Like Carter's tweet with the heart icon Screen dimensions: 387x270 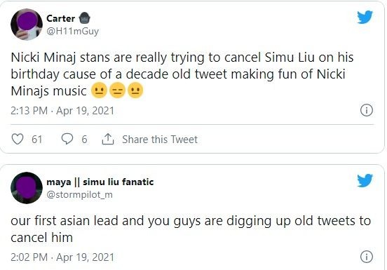[18, 139]
